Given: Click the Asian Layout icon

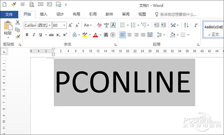Looking at the screenshot, I should pos(173,25).
